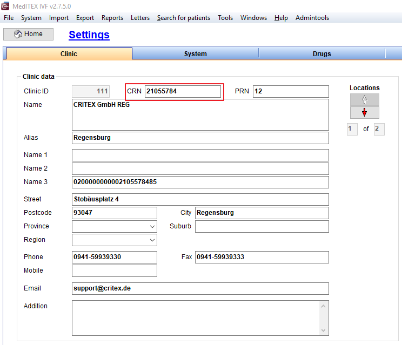This screenshot has width=402, height=345.
Task: Edit the Street field Stobäusplatz 4
Action: 200,199
